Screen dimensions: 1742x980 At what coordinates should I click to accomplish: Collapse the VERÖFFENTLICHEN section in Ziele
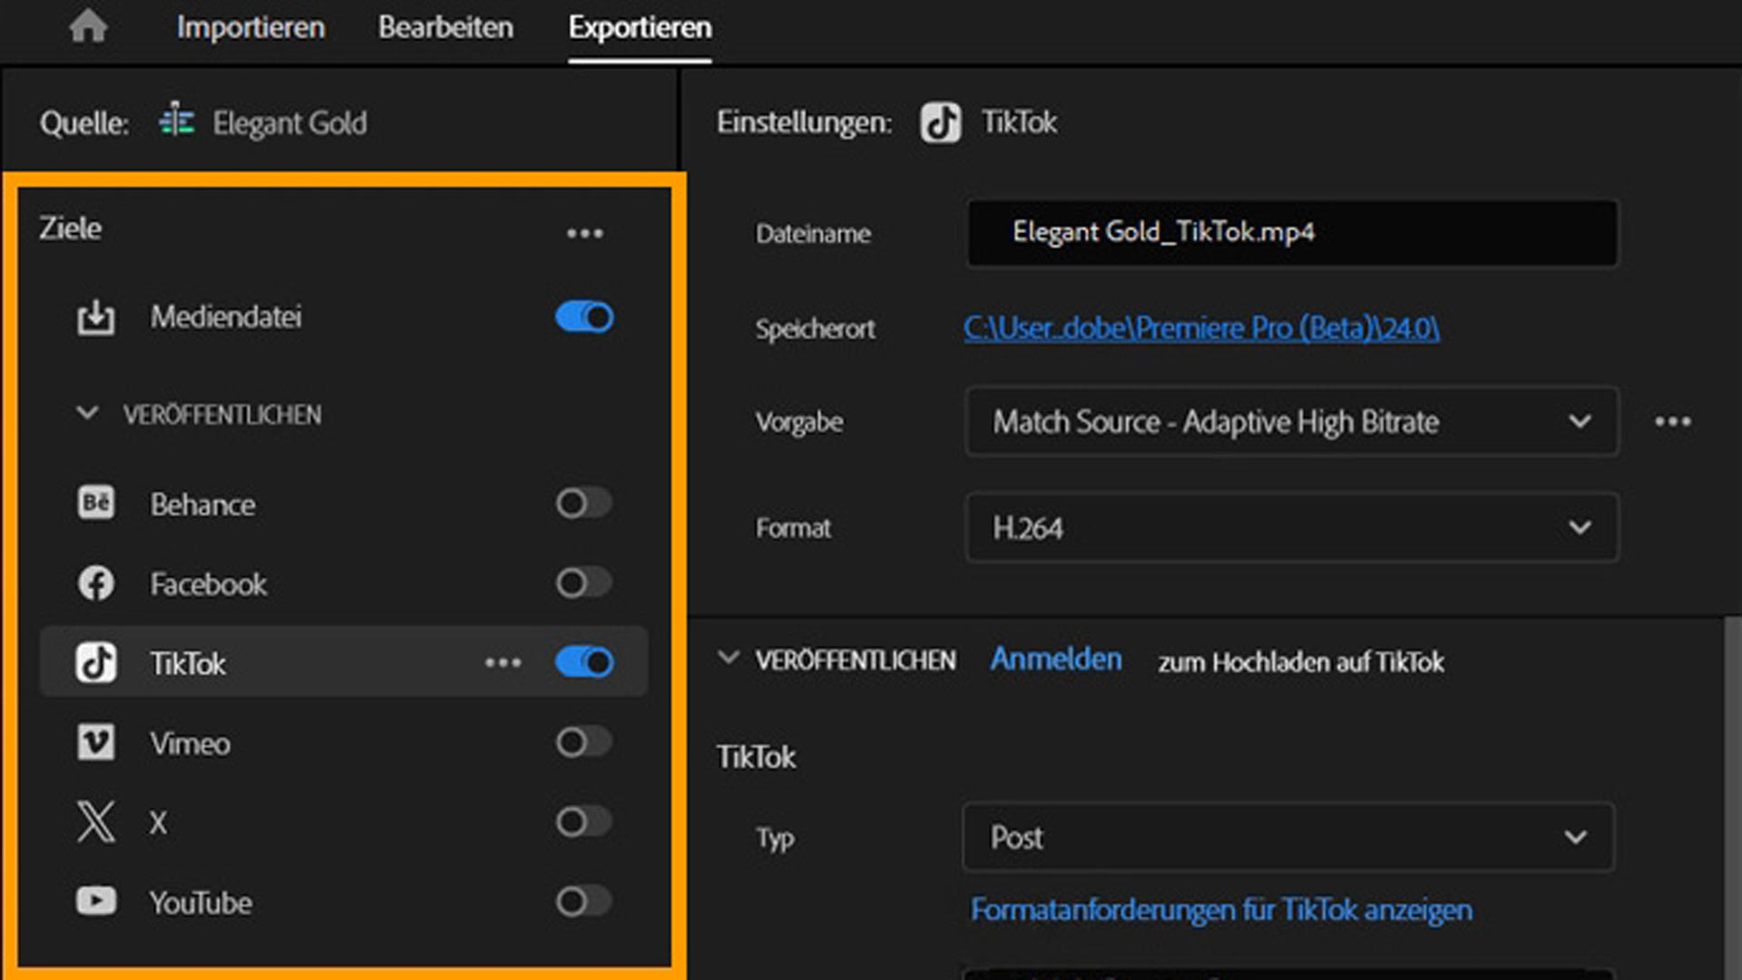click(x=87, y=414)
